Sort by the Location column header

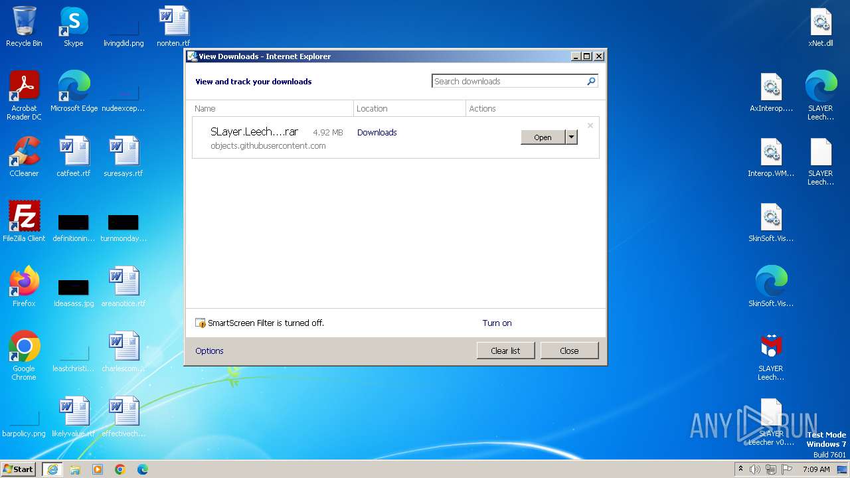(410, 108)
